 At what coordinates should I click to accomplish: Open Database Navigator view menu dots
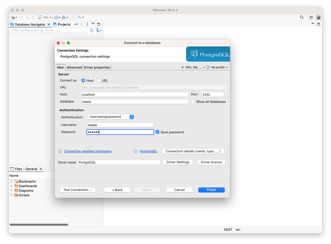[x=87, y=24]
